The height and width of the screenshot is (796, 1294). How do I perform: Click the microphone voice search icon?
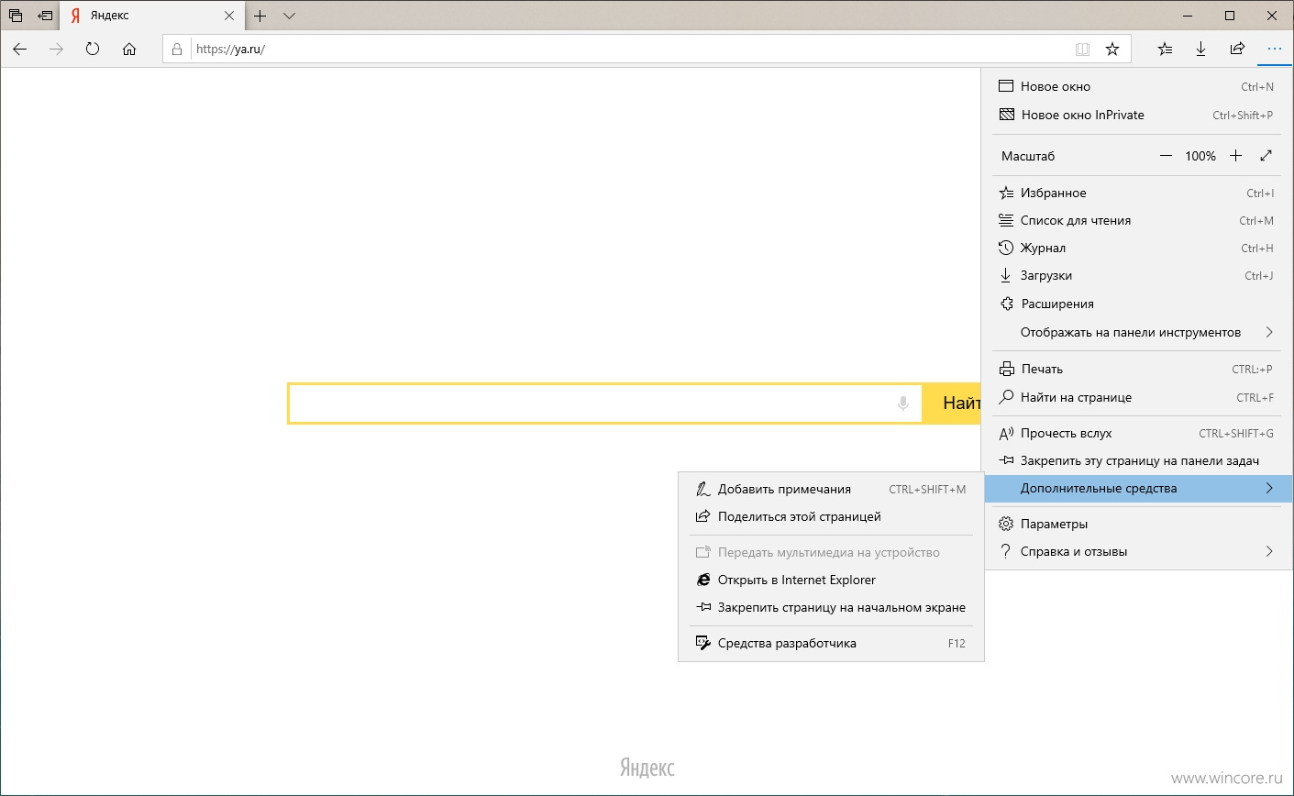903,404
